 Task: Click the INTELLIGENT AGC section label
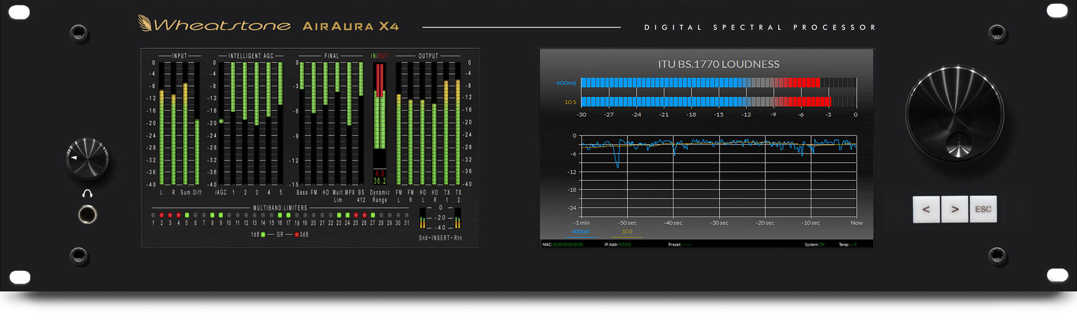[x=251, y=56]
